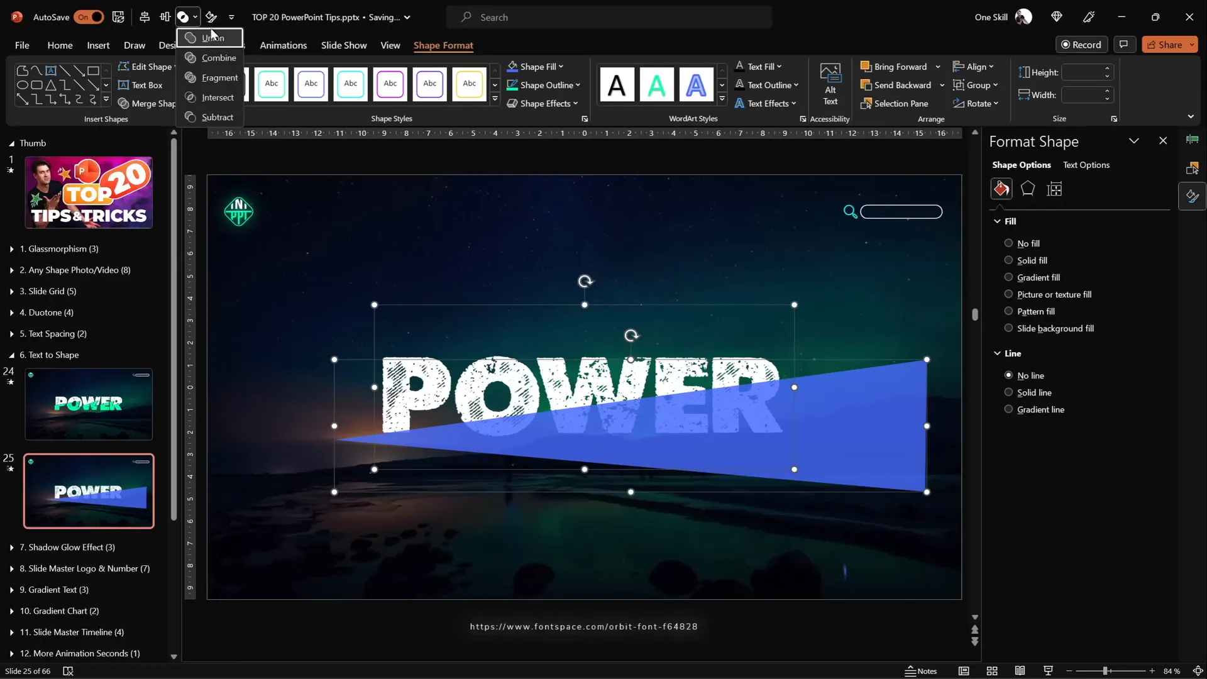The height and width of the screenshot is (679, 1207).
Task: Select slide 24 thumbnail
Action: pos(89,404)
